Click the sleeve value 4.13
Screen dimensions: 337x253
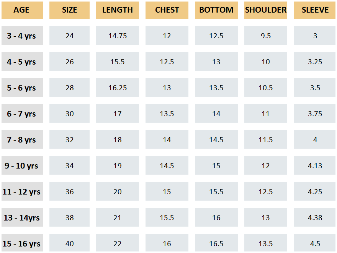point(315,166)
